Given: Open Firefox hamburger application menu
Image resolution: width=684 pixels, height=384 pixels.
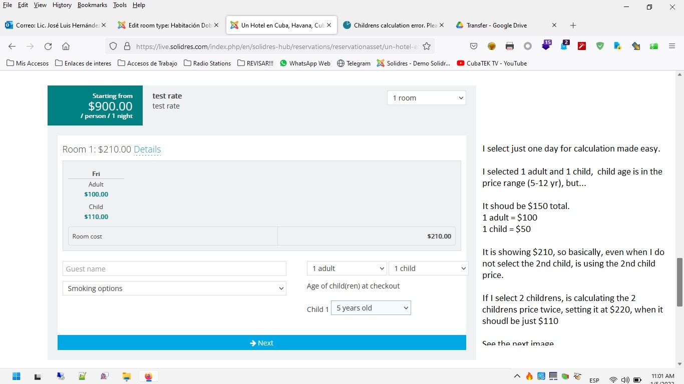Looking at the screenshot, I should coord(672,46).
